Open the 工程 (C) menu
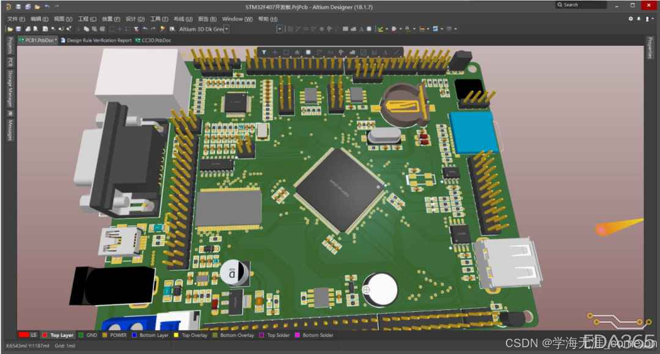Viewport: 660px width, 354px height. [87, 19]
